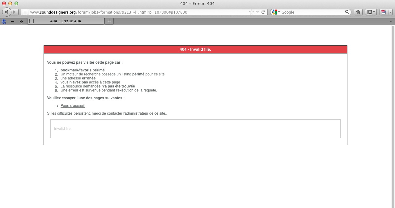
Task: Click the blue swirl icon in the tab bar
Action: point(4,21)
